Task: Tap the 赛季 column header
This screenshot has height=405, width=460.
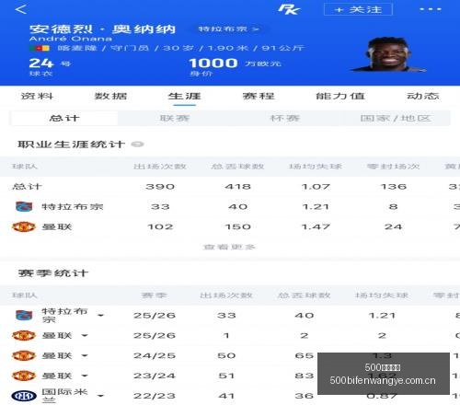Action: (x=155, y=295)
